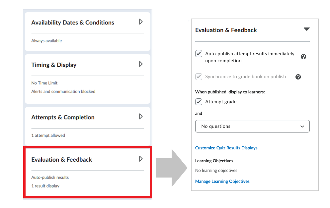Click Manage Learning Objectives link
This screenshot has width=330, height=208.
(x=222, y=182)
